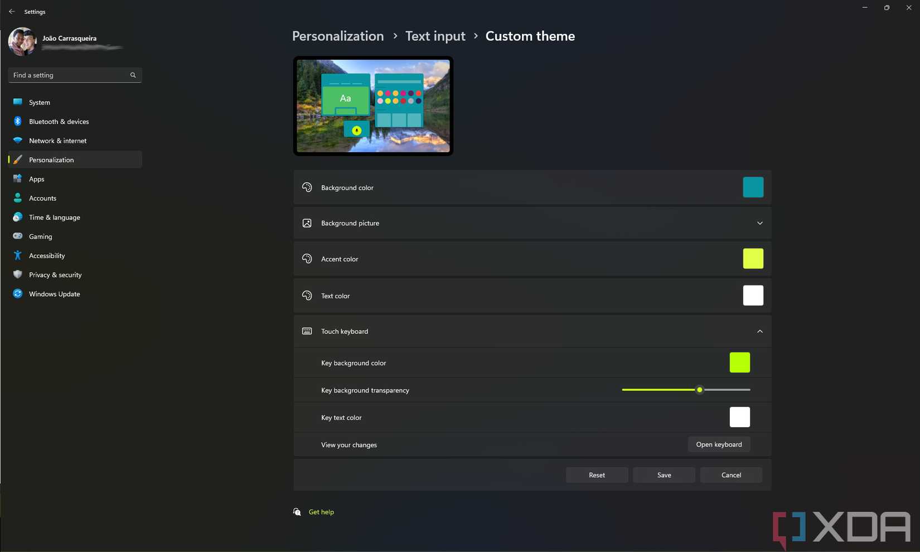Screen dimensions: 920x552
Task: Click the back arrow in the title bar
Action: pyautogui.click(x=11, y=11)
